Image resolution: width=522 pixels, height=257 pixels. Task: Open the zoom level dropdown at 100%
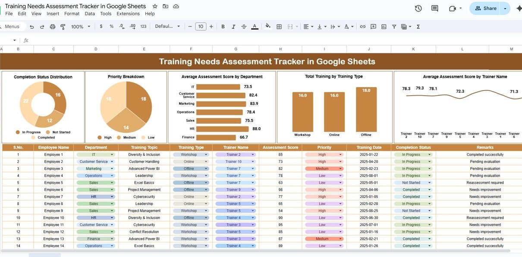pyautogui.click(x=81, y=27)
